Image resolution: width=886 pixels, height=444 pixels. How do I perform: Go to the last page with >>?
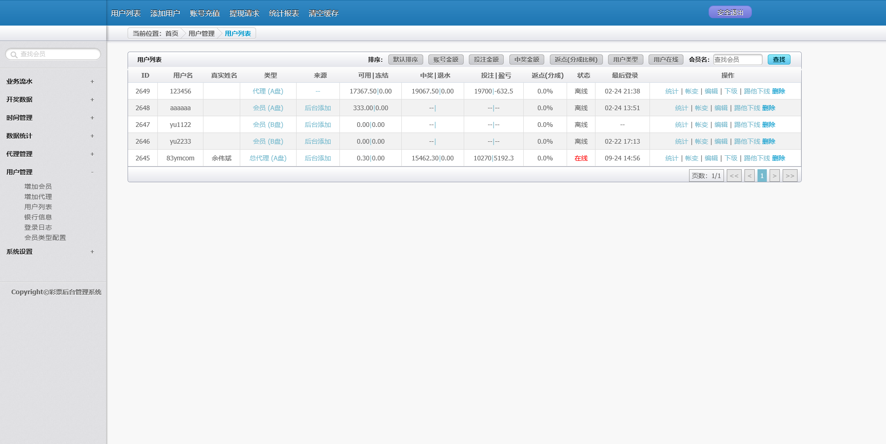point(790,176)
